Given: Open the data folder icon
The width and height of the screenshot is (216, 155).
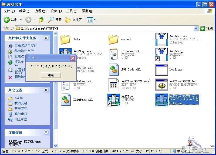Looking at the screenshot, I should coord(65,39).
